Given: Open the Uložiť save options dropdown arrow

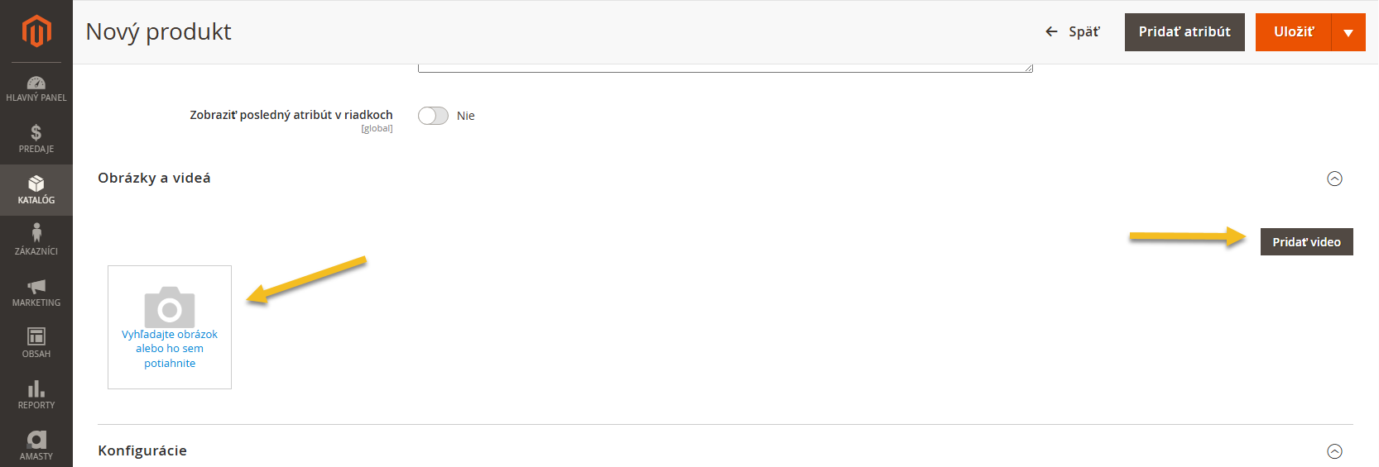Looking at the screenshot, I should click(x=1348, y=32).
